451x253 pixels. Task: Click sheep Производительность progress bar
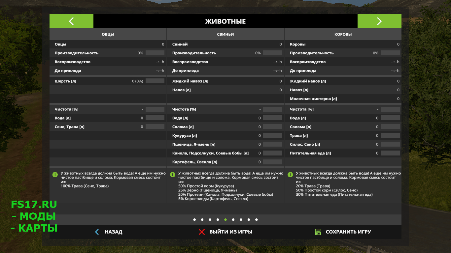[x=155, y=53]
